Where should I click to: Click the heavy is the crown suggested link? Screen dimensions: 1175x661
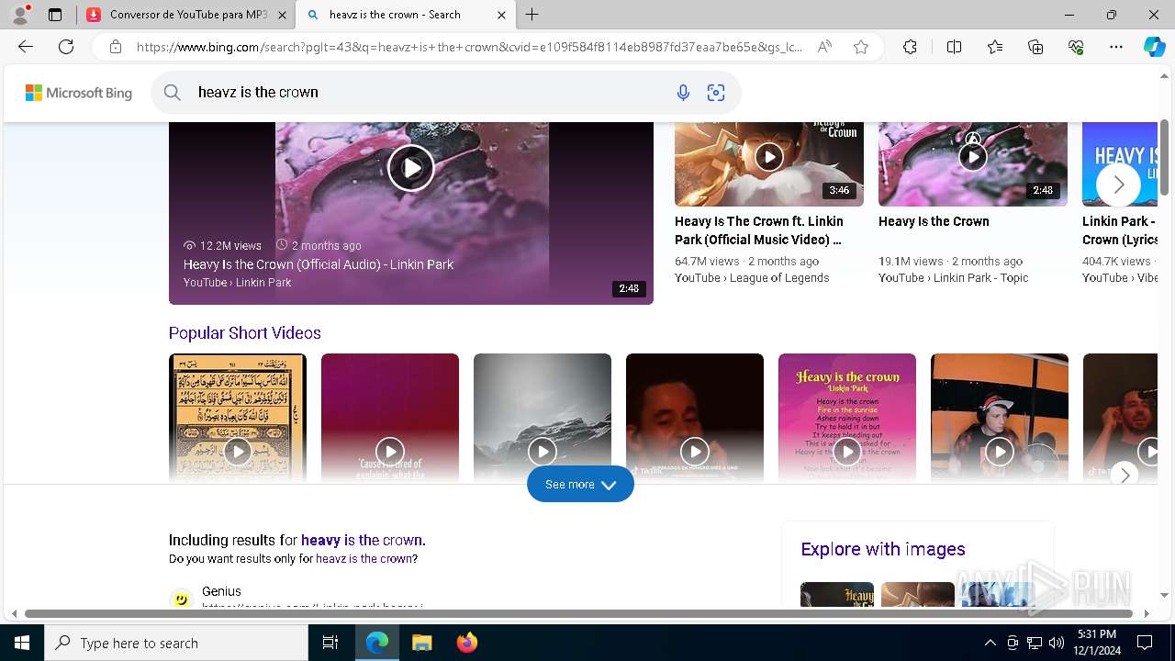pyautogui.click(x=362, y=540)
